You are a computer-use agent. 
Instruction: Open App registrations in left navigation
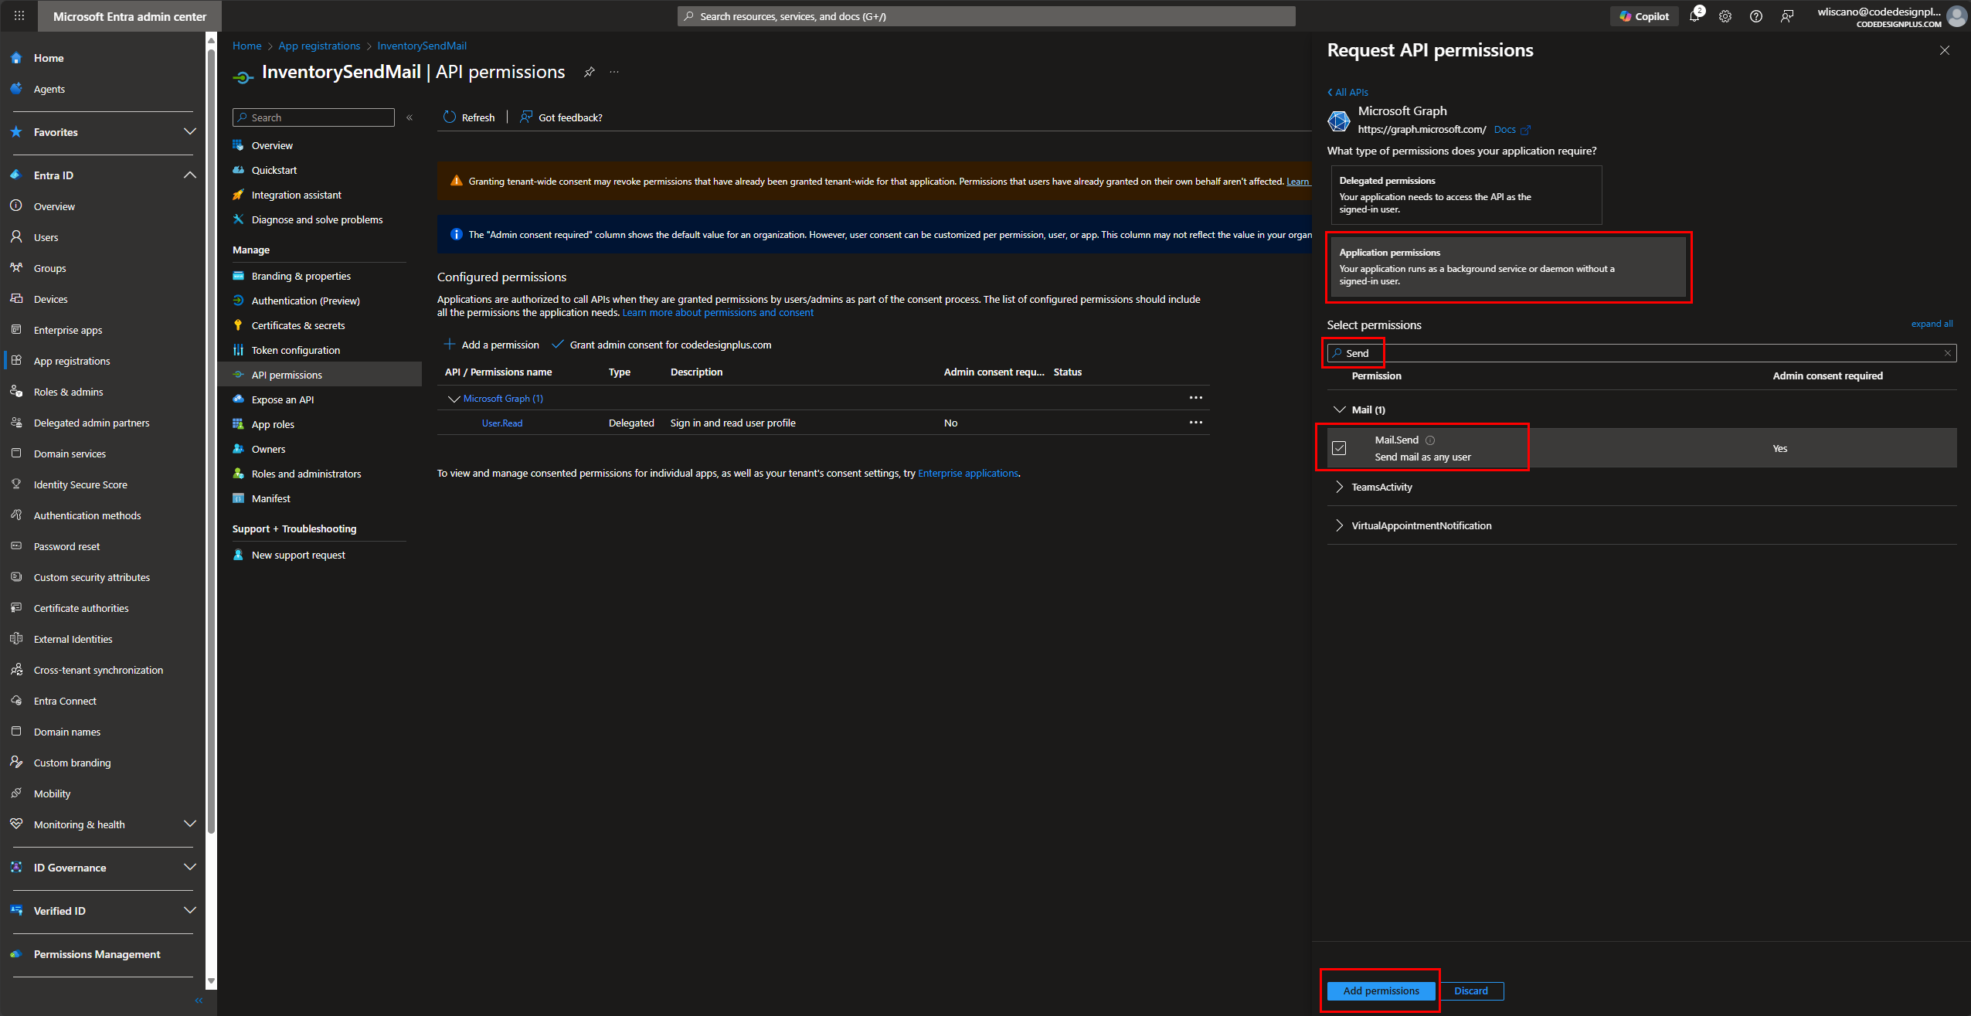pos(71,361)
